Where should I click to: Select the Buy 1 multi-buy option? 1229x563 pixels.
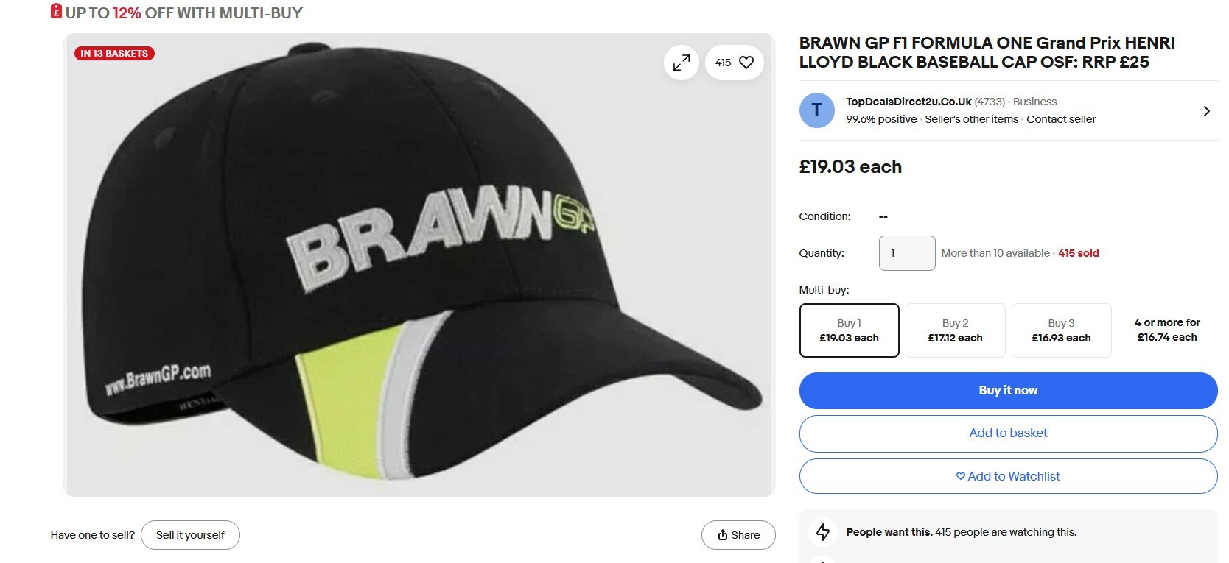(x=849, y=330)
